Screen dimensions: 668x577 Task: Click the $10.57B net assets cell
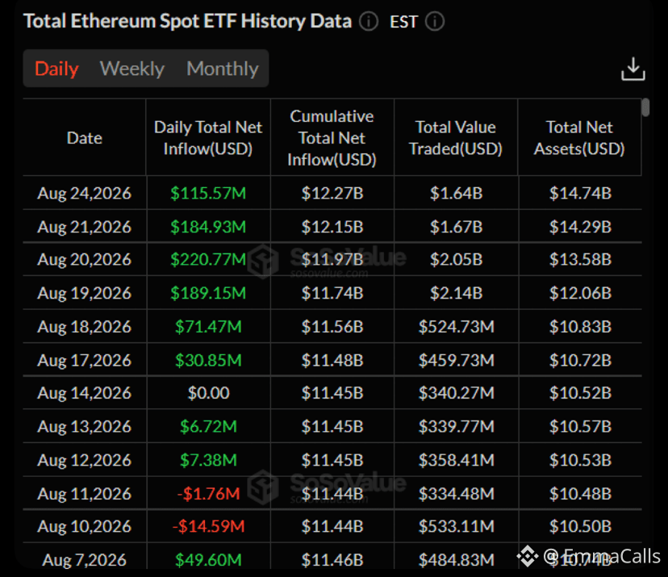(580, 426)
